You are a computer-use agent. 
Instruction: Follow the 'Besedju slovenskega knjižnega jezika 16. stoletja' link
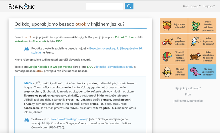[87, 51]
